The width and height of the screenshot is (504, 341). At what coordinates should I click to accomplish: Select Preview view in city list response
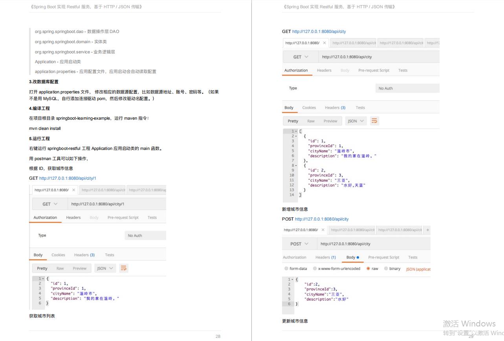click(330, 121)
